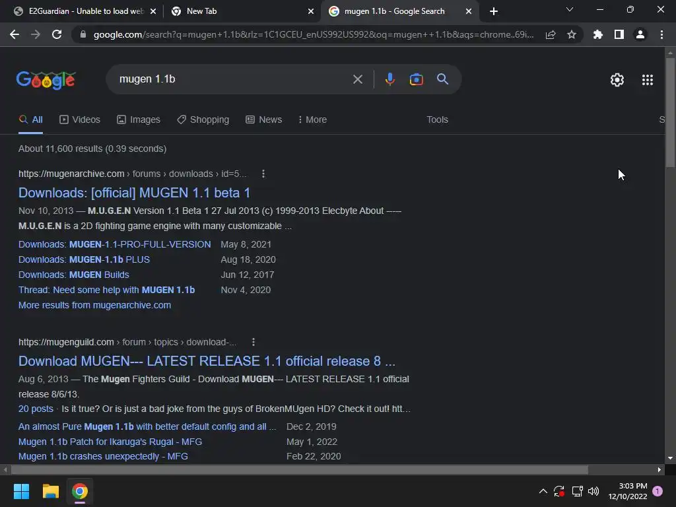Open Downloads: MUGEN-1.1b PLUS link
The image size is (676, 507).
click(84, 259)
